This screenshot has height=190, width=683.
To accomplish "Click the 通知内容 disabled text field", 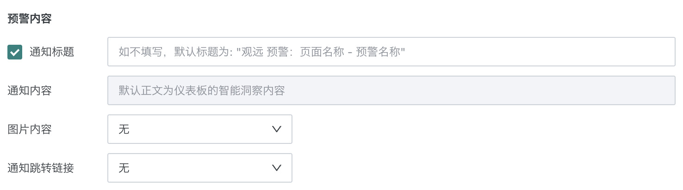I will [391, 90].
